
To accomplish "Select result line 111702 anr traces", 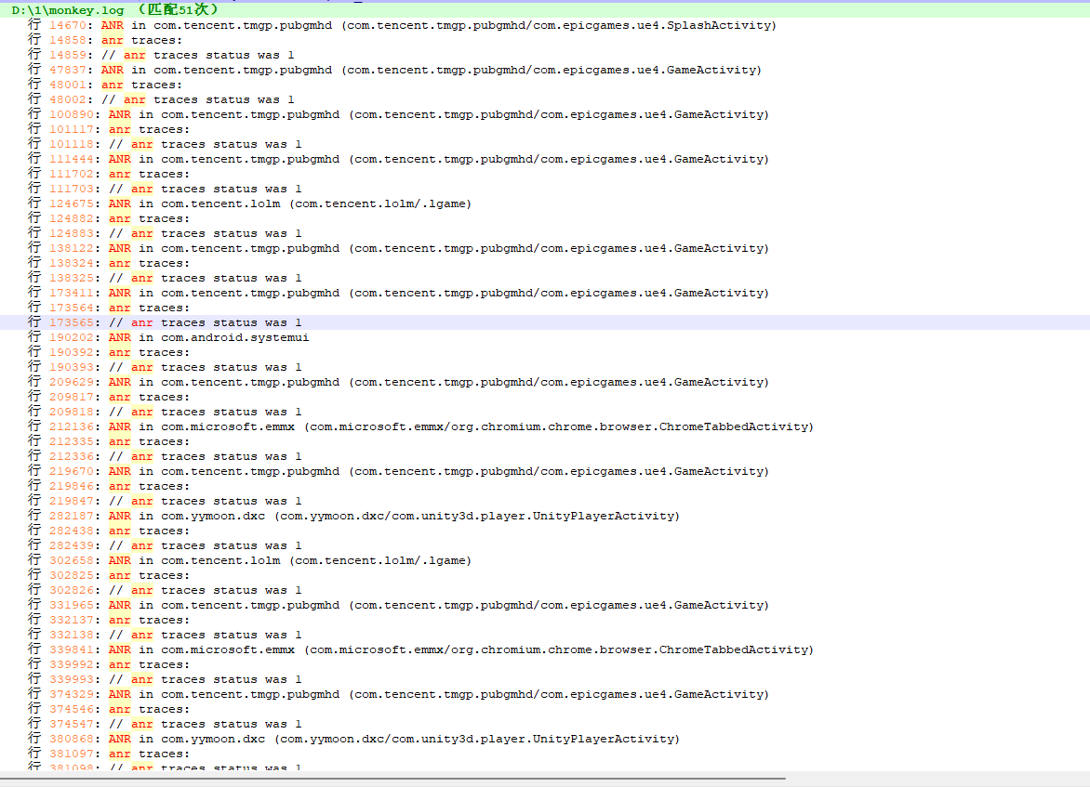I will click(x=545, y=175).
